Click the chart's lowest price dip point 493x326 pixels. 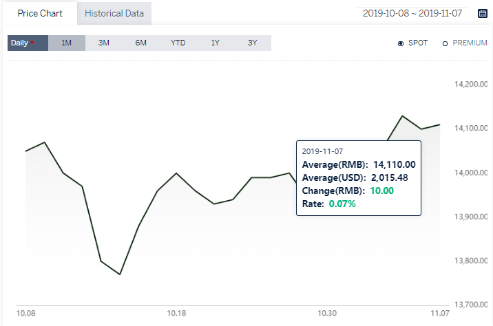point(120,274)
